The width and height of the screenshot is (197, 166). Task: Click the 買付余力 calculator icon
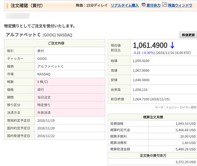(x=143, y=5)
